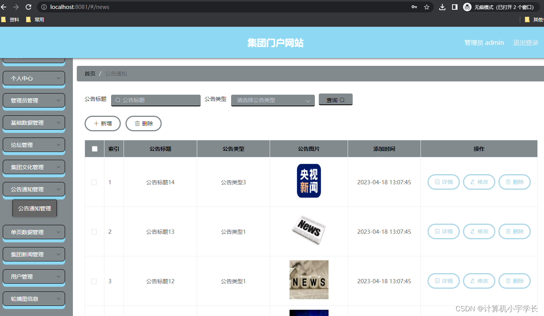Click the plus icon on 新增 button
Screen dimensions: 544x316
coord(96,124)
